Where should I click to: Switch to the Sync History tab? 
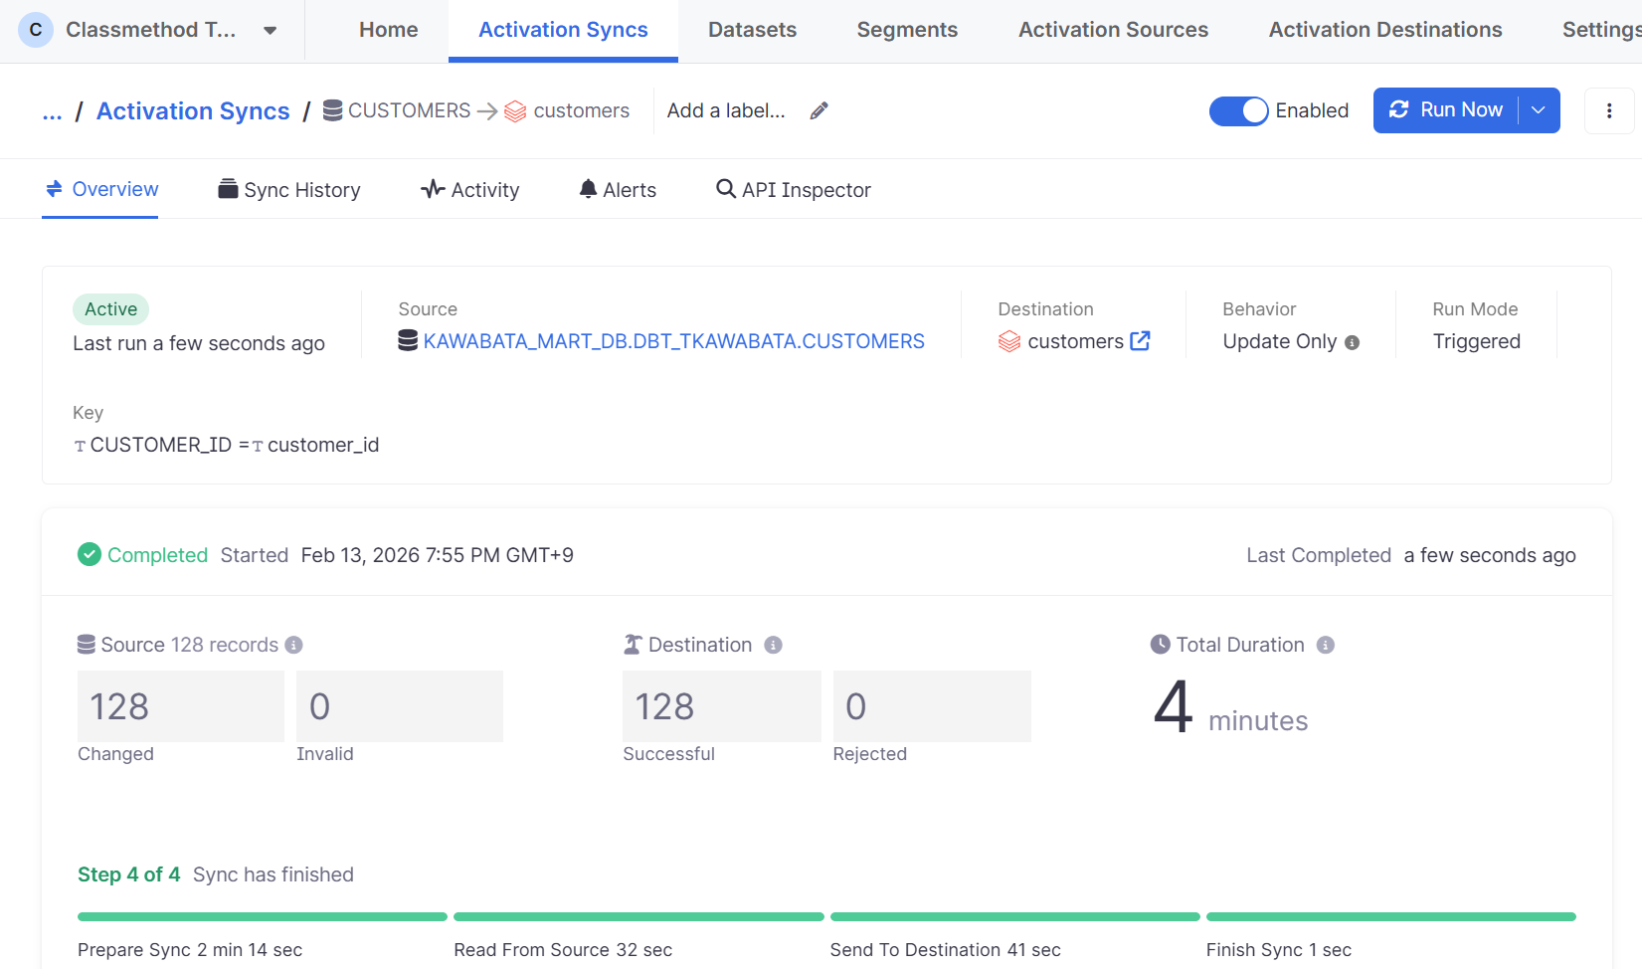point(289,190)
